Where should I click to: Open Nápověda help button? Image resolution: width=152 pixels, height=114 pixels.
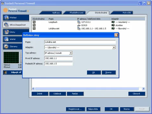tap(93, 109)
